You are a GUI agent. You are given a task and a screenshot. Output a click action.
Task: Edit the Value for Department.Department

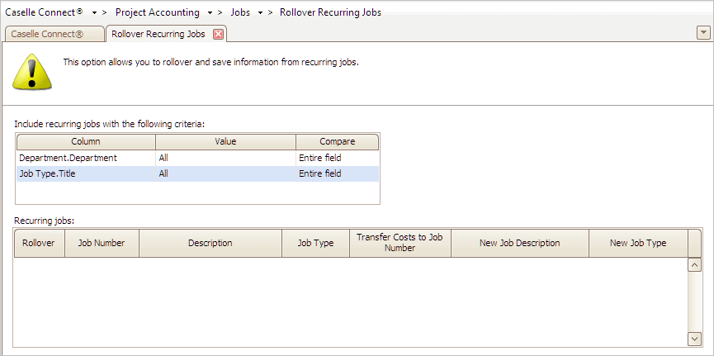[x=225, y=158]
